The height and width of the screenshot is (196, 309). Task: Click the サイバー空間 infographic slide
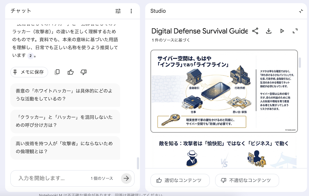(x=224, y=91)
